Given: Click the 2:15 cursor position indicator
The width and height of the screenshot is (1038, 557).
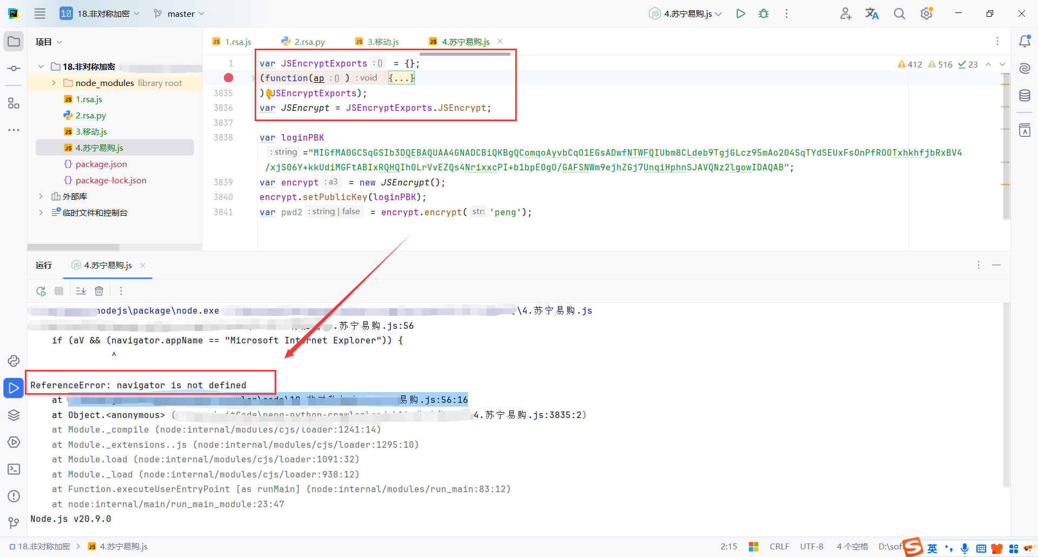Looking at the screenshot, I should [x=729, y=547].
